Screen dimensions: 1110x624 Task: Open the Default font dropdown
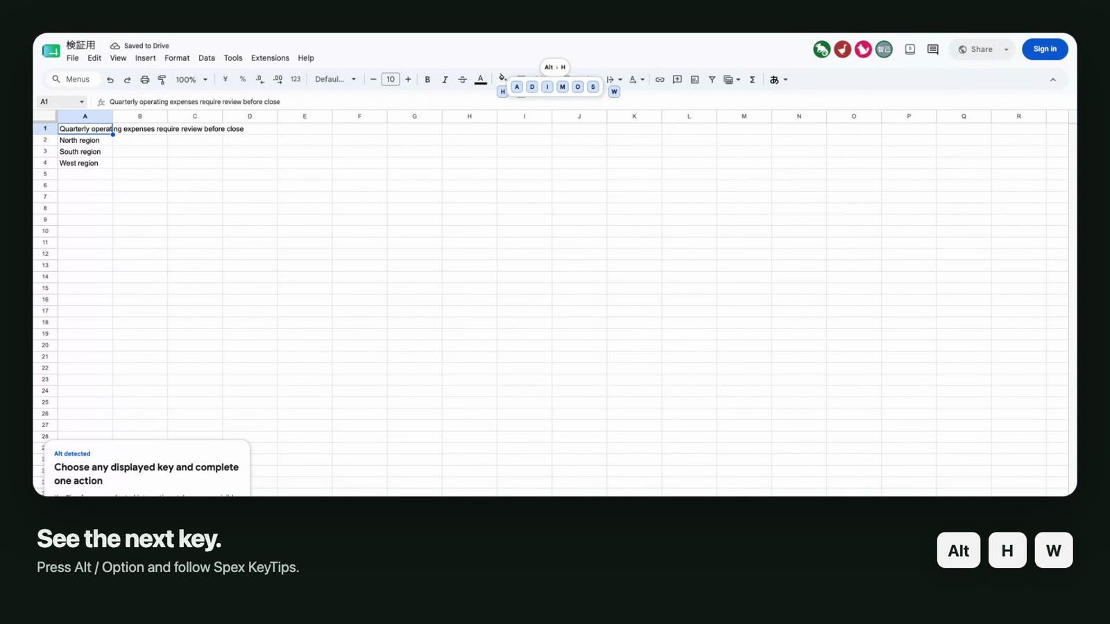click(336, 80)
